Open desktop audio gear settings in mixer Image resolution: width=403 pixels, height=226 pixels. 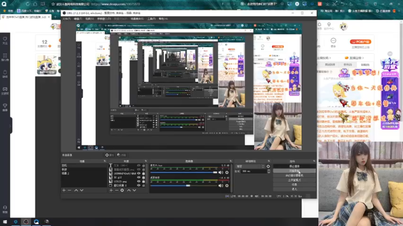tap(227, 185)
